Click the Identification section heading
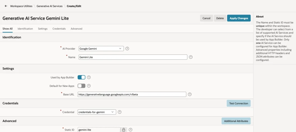Screen dimensions: 296x132 [x=12, y=37]
